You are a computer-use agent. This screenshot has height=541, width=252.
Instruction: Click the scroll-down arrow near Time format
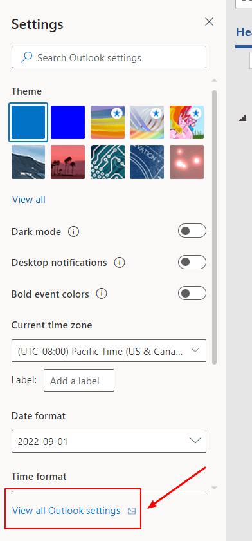pyautogui.click(x=215, y=488)
